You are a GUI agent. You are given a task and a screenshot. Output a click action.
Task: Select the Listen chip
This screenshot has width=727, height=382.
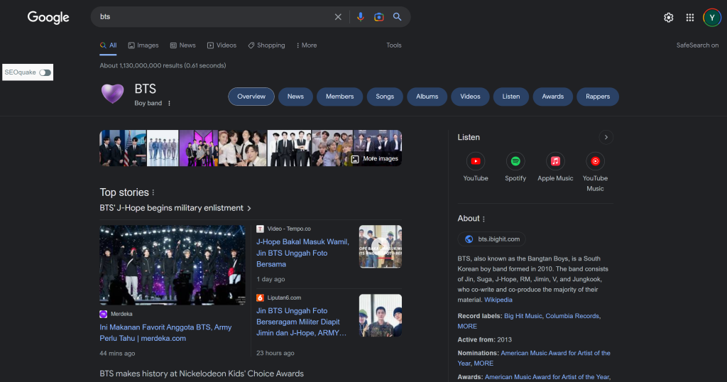511,97
